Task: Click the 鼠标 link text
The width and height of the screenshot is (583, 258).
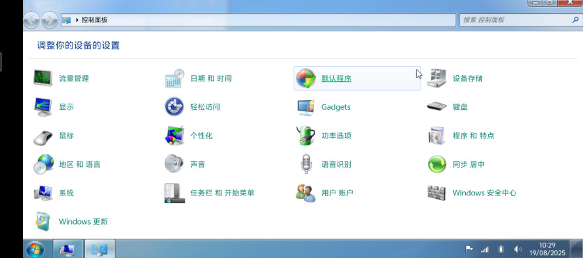Action: pos(66,136)
